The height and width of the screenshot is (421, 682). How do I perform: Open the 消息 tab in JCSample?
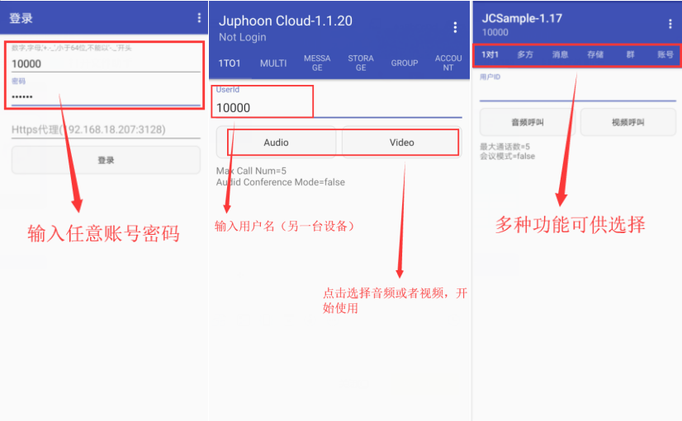[x=560, y=54]
